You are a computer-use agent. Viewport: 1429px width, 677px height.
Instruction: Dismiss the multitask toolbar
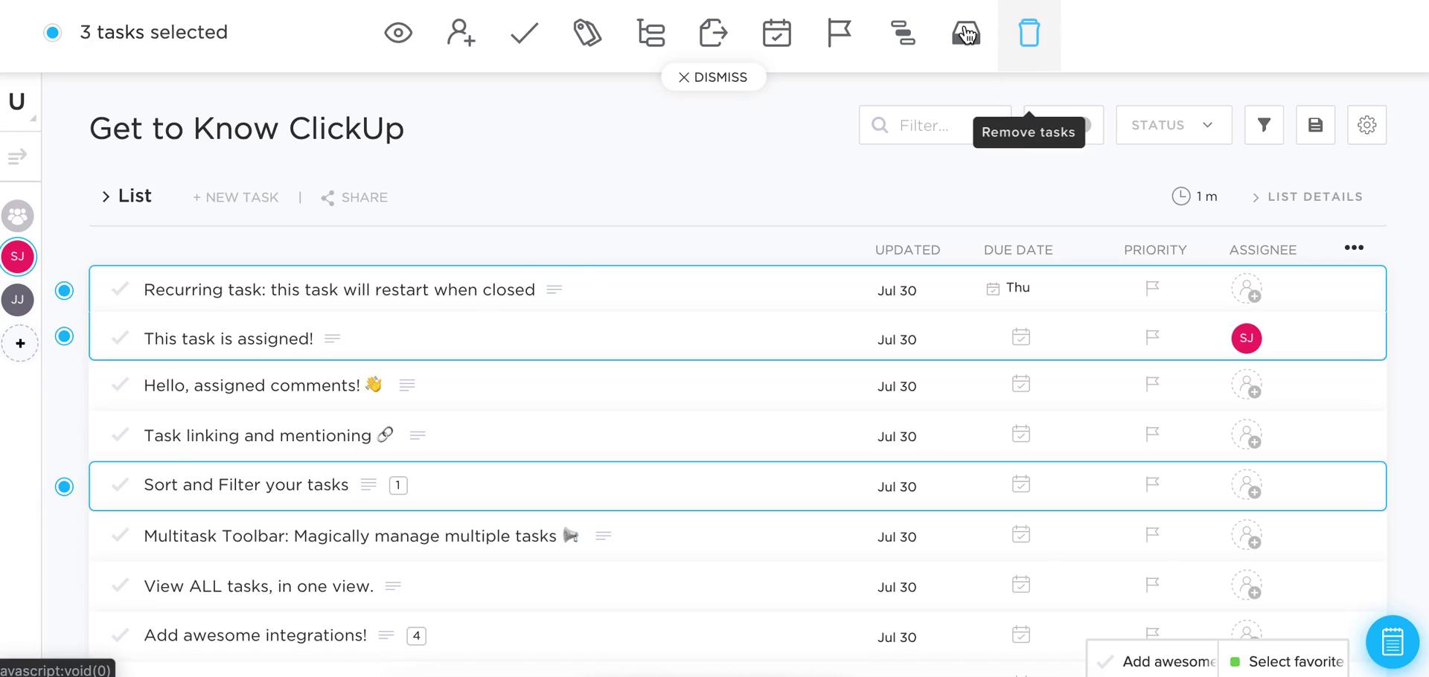click(x=713, y=77)
